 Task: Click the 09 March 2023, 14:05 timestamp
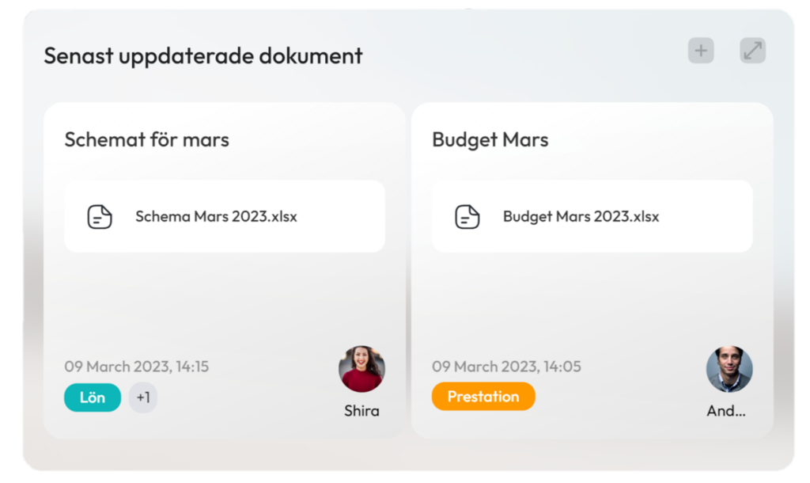point(506,366)
